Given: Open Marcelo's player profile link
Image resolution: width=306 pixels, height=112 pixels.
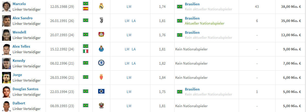Looking at the screenshot, I should [x=19, y=4].
